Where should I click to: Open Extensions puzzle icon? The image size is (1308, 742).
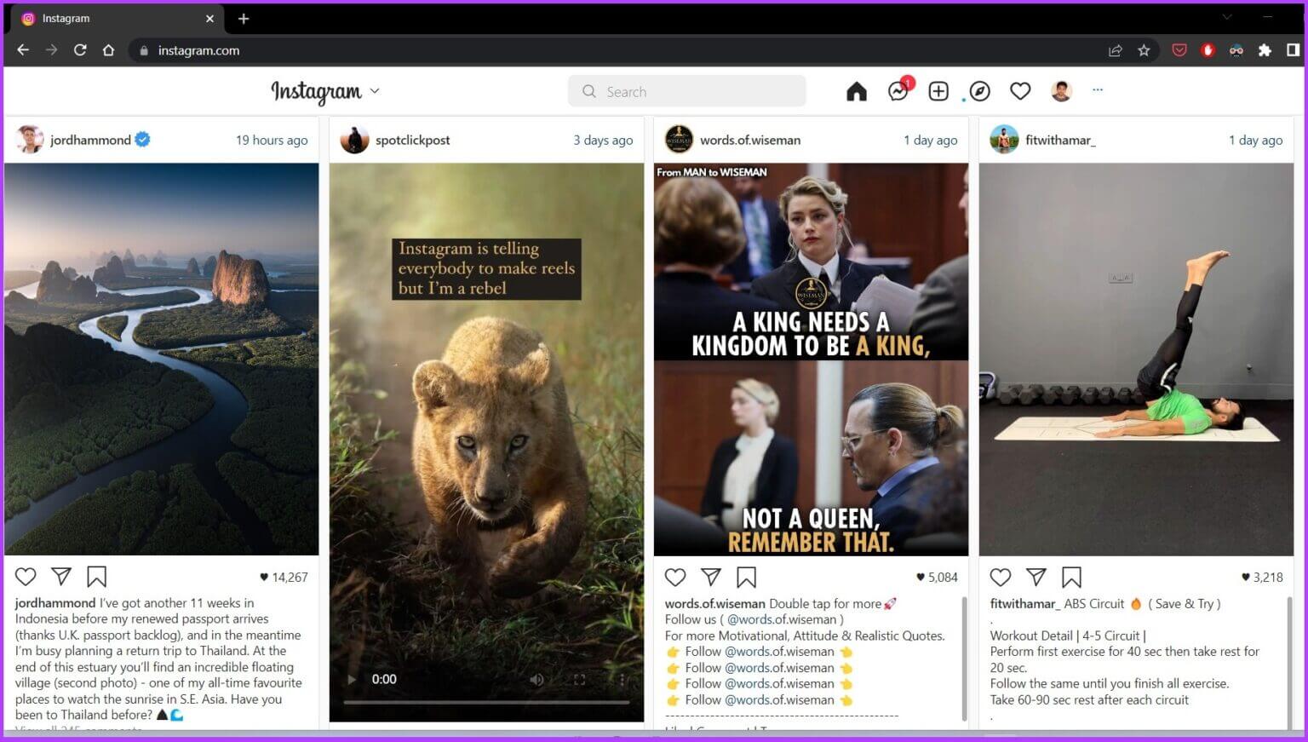point(1265,50)
